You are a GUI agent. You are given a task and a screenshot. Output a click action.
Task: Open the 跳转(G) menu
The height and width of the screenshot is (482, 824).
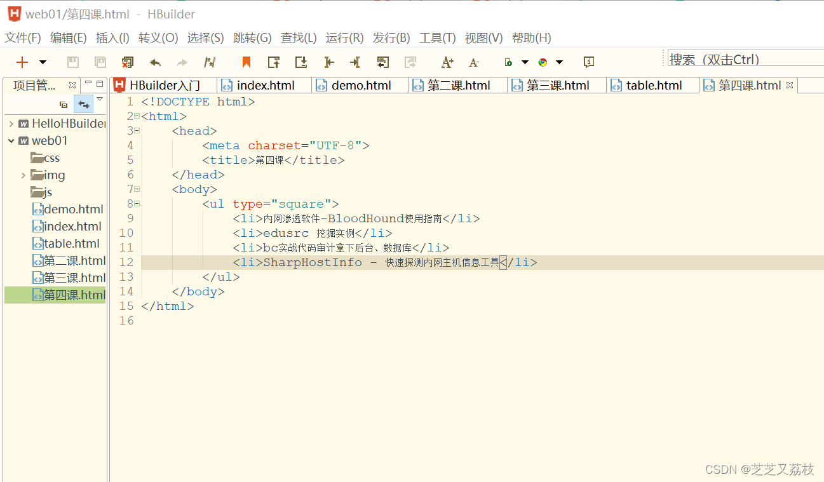coord(252,38)
